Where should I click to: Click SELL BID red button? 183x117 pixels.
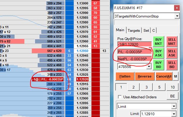[172, 65]
